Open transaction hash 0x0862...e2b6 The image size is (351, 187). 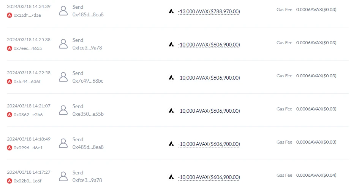(x=28, y=115)
